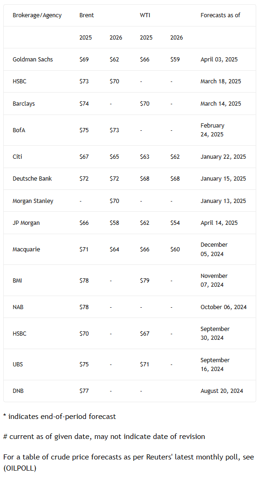Click the Macquarie row label
This screenshot has width=259, height=479.
(26, 250)
